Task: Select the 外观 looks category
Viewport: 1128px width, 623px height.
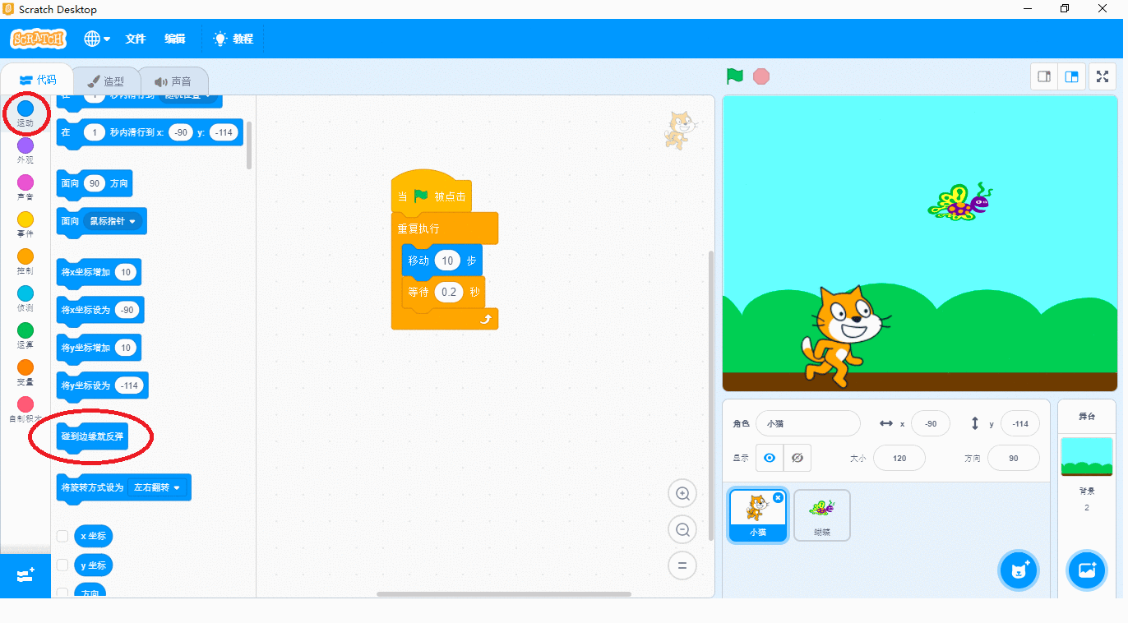Action: coord(25,151)
